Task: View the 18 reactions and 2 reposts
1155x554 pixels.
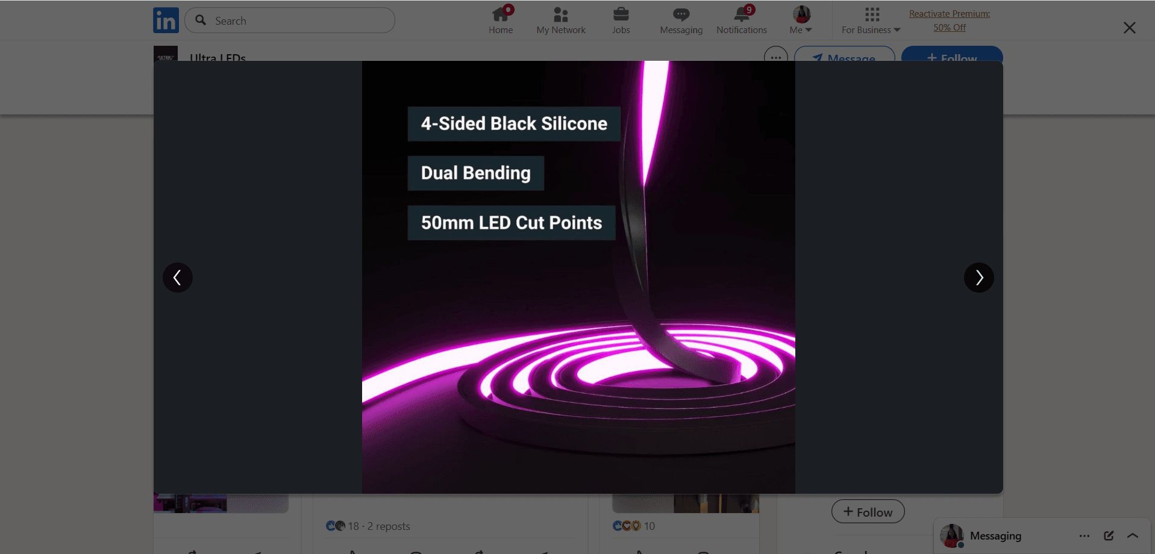Action: click(368, 526)
